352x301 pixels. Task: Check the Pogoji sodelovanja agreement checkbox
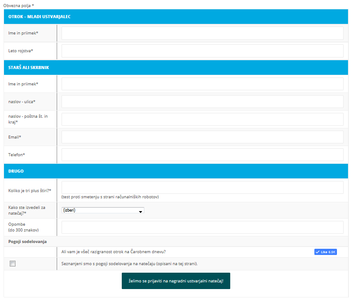coord(12,264)
